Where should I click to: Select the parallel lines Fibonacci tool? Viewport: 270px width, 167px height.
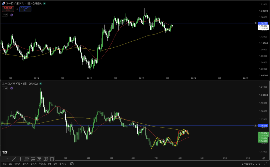[27, 159]
